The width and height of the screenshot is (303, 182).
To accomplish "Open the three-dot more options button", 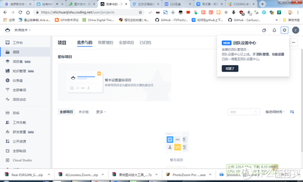I will coord(293,42).
